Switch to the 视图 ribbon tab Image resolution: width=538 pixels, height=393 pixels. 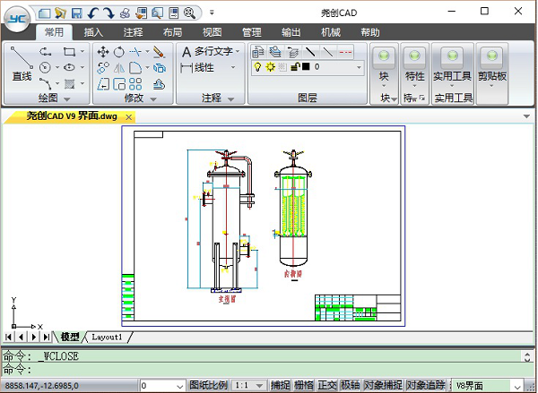click(x=212, y=32)
